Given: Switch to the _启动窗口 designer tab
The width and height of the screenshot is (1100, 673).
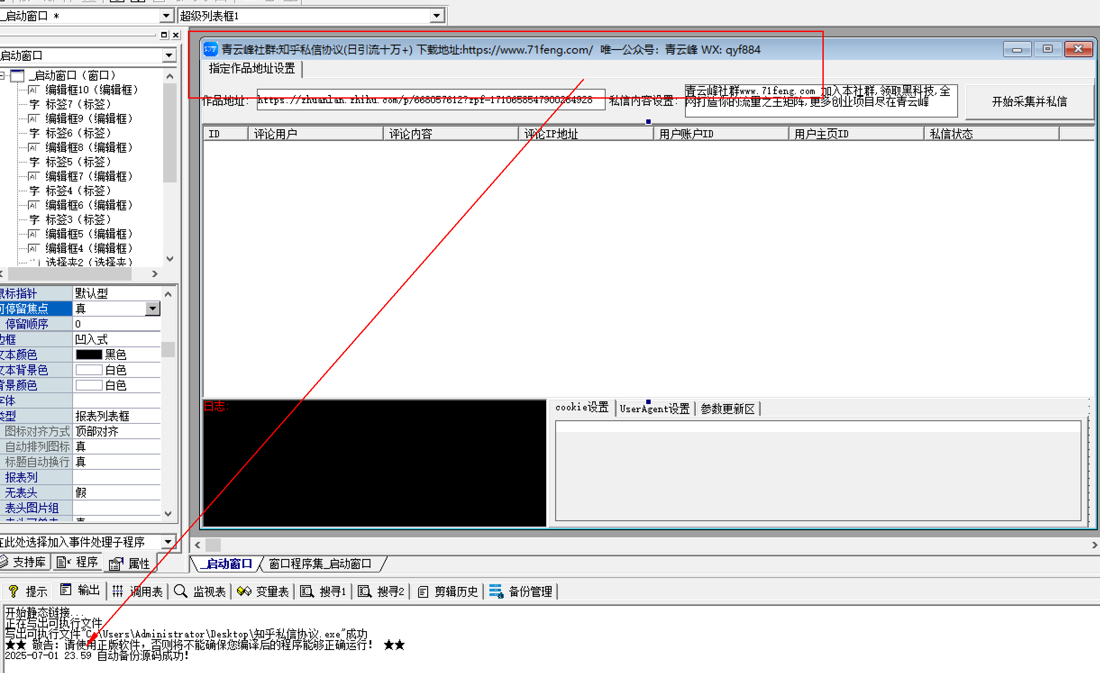Looking at the screenshot, I should [x=226, y=564].
